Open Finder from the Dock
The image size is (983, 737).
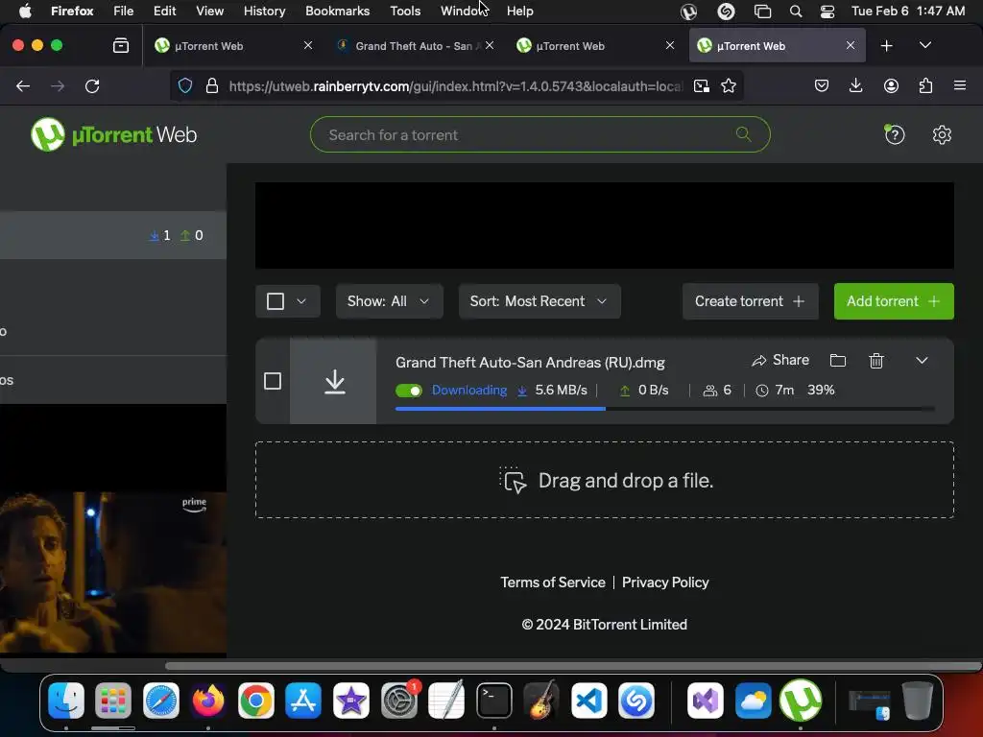click(66, 701)
